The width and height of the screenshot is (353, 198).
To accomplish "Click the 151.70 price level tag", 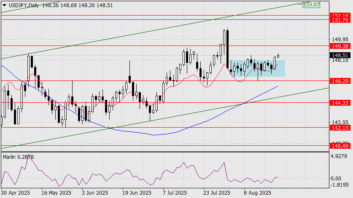I will click(x=340, y=20).
